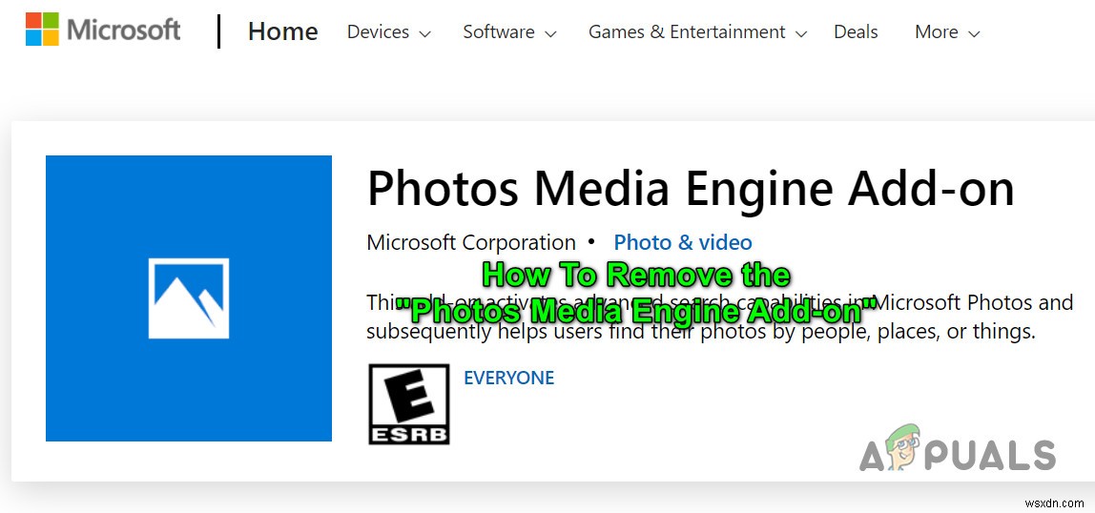Expand the chevron next to More
Screen dimensions: 1095x513
[x=974, y=33]
